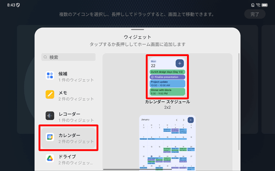Image resolution: width=275 pixels, height=171 pixels.
Task: Tap the 完了 button
Action: (255, 14)
